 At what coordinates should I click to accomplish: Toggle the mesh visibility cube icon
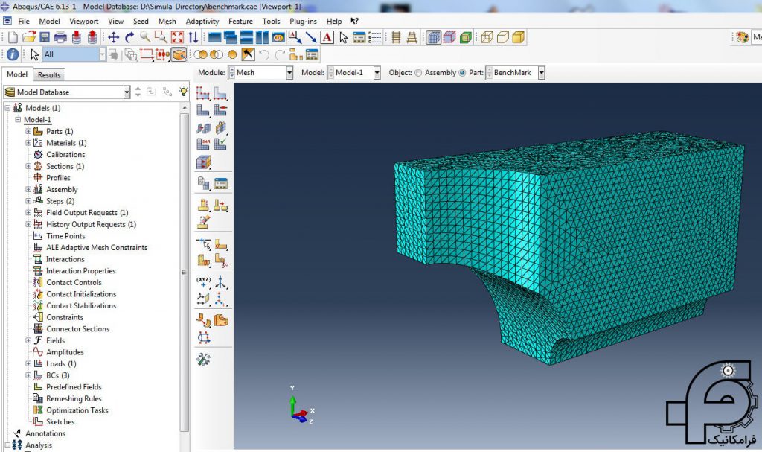pyautogui.click(x=433, y=37)
